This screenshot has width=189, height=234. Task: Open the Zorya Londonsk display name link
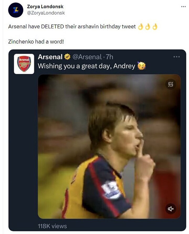(x=45, y=7)
